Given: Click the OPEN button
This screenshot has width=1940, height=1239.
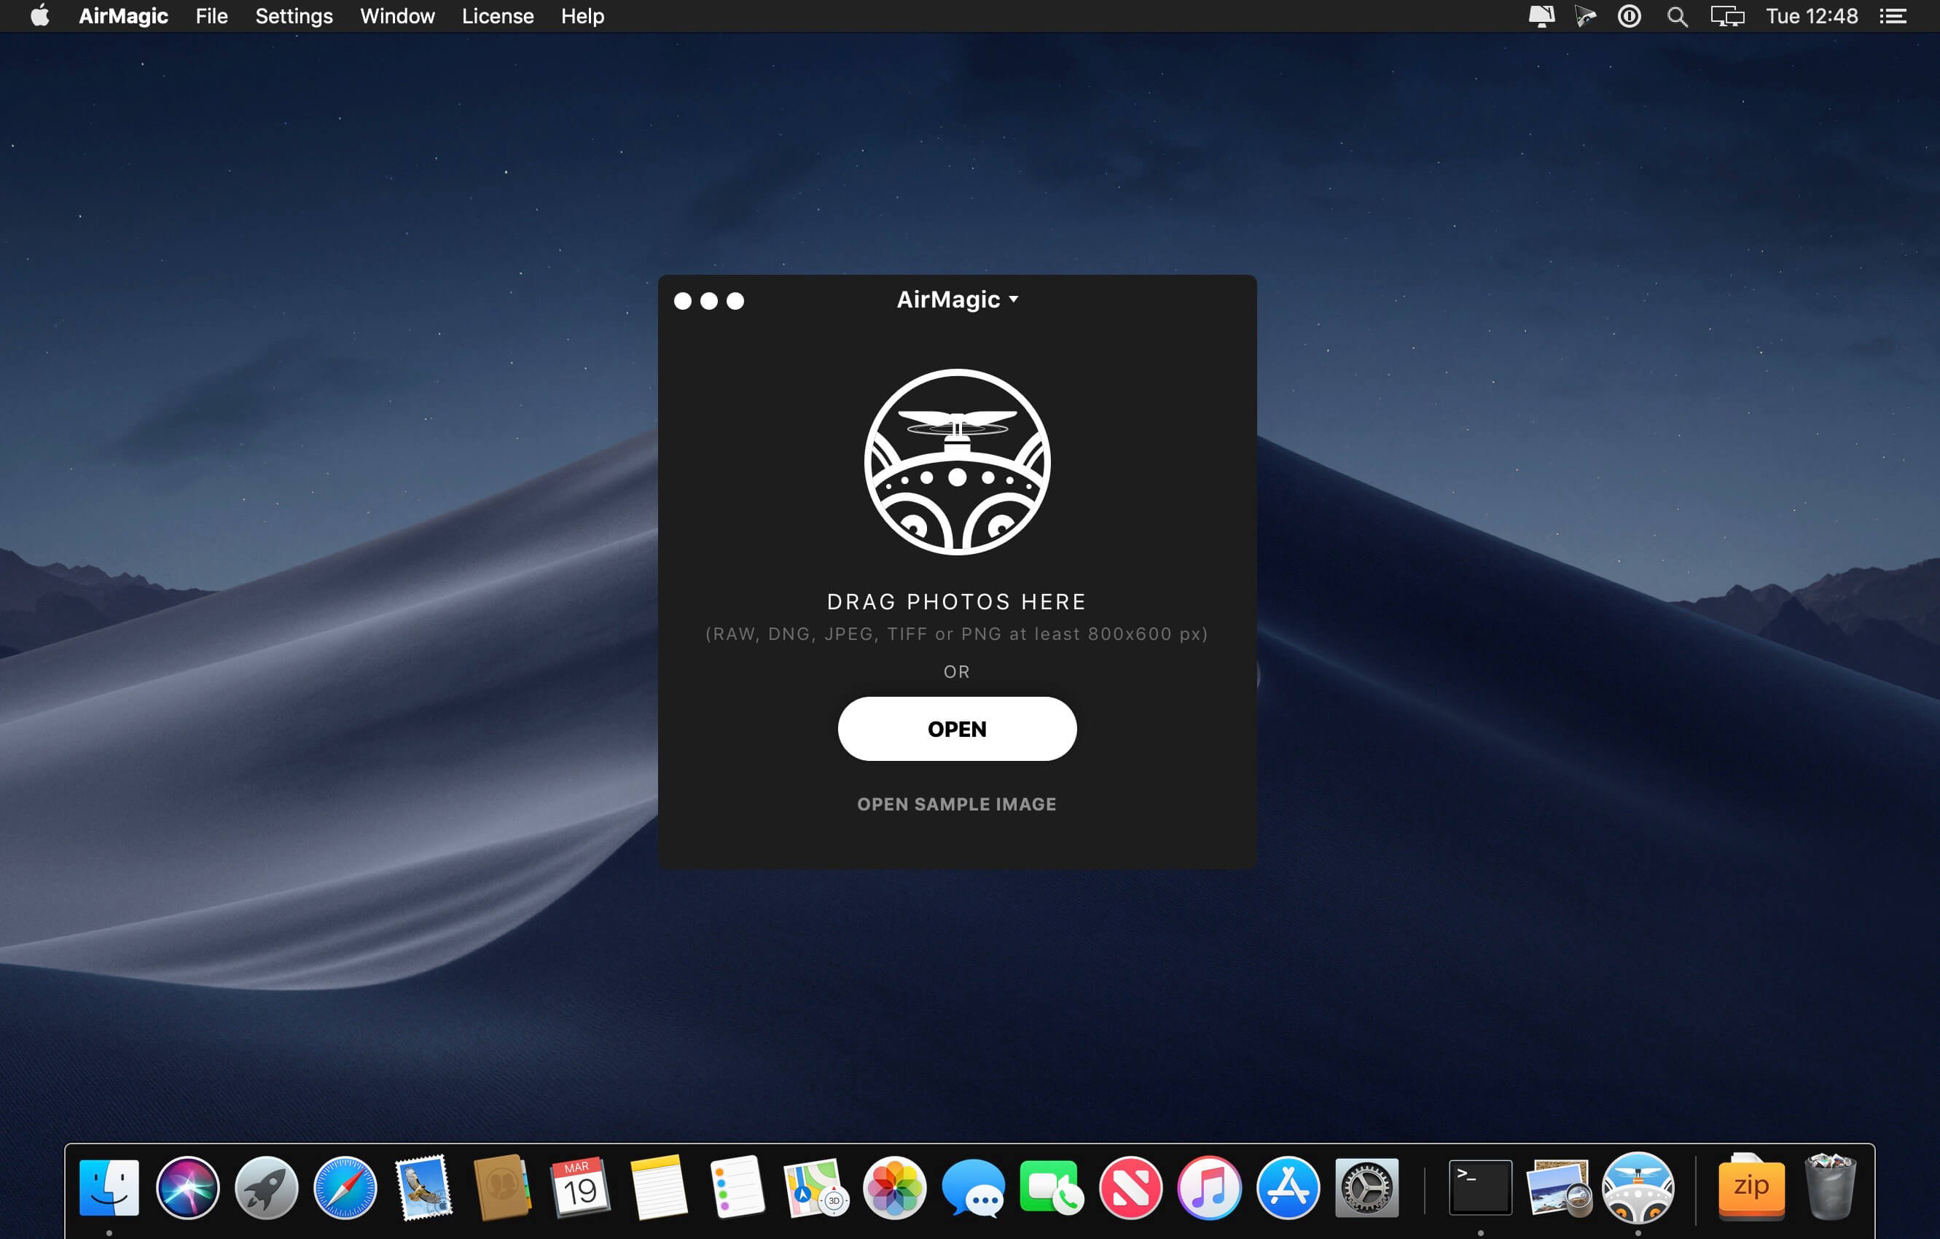Looking at the screenshot, I should 956,728.
